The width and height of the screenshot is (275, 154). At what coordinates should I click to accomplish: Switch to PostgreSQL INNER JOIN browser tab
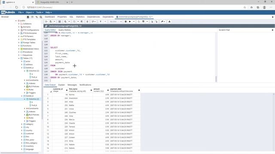52,2
